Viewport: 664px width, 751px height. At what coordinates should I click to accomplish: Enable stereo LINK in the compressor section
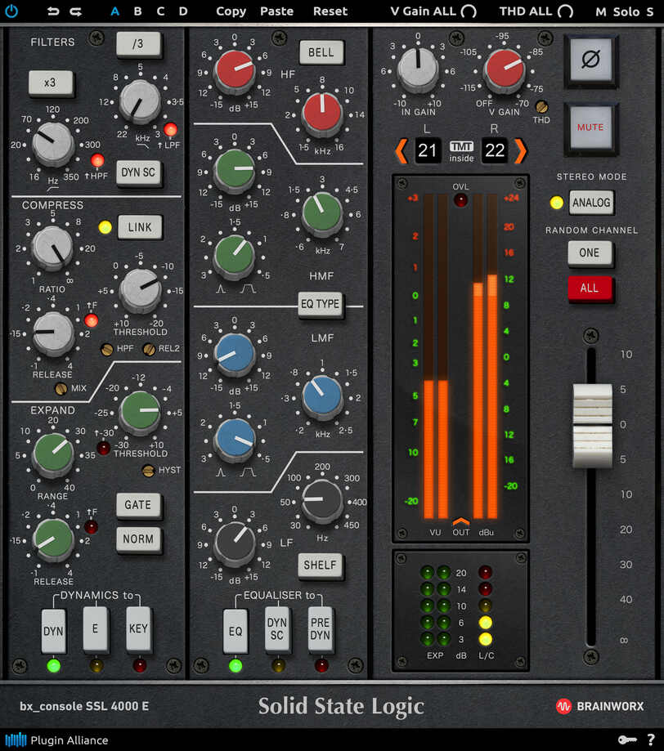point(139,227)
